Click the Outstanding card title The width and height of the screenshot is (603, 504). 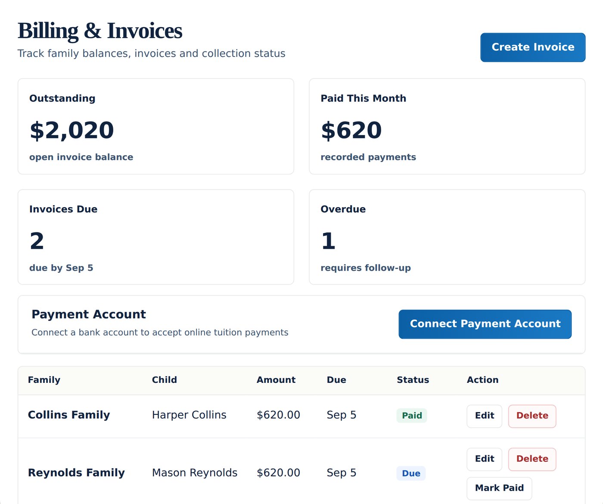coord(62,98)
